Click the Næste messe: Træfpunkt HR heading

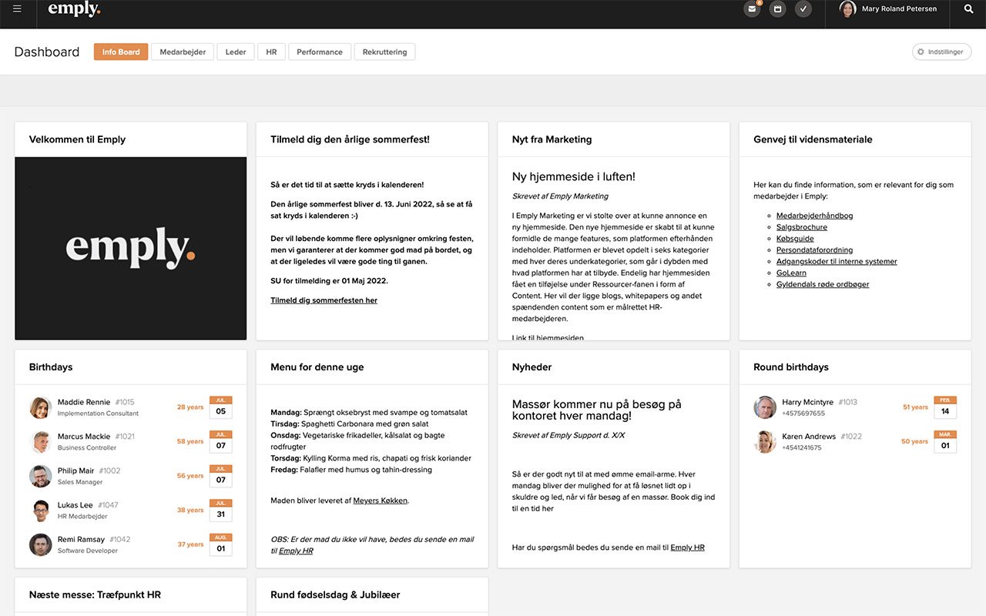point(95,594)
